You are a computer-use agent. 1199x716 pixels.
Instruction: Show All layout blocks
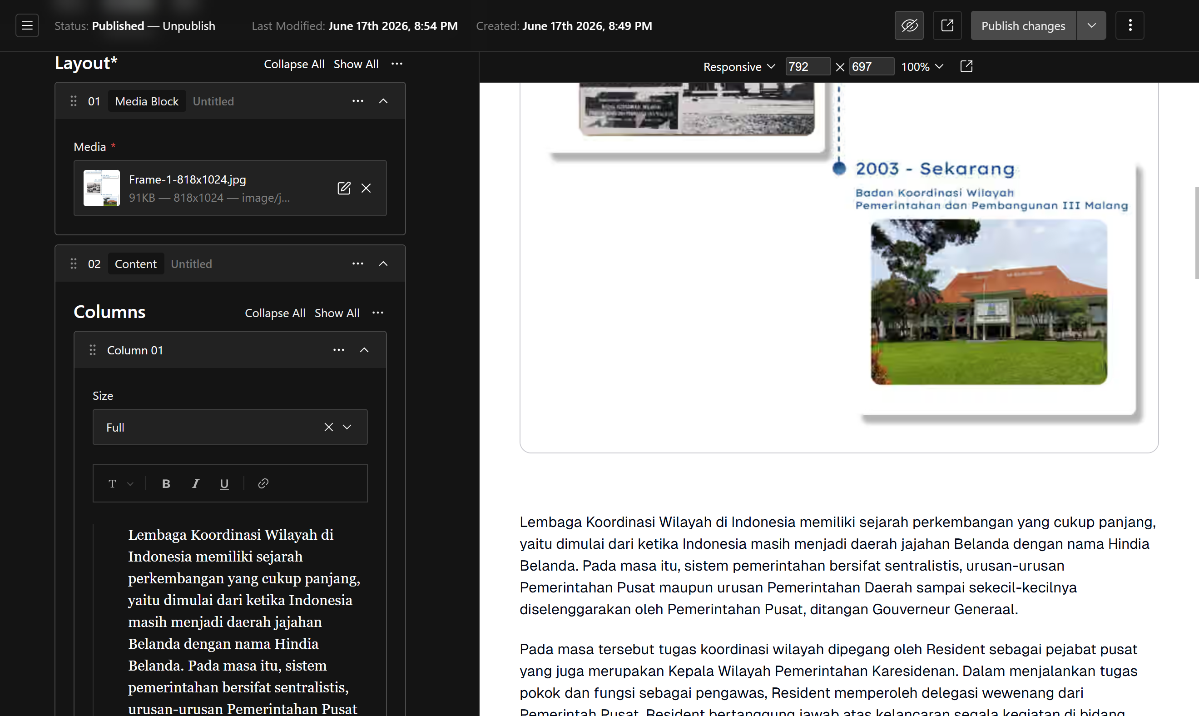(356, 64)
